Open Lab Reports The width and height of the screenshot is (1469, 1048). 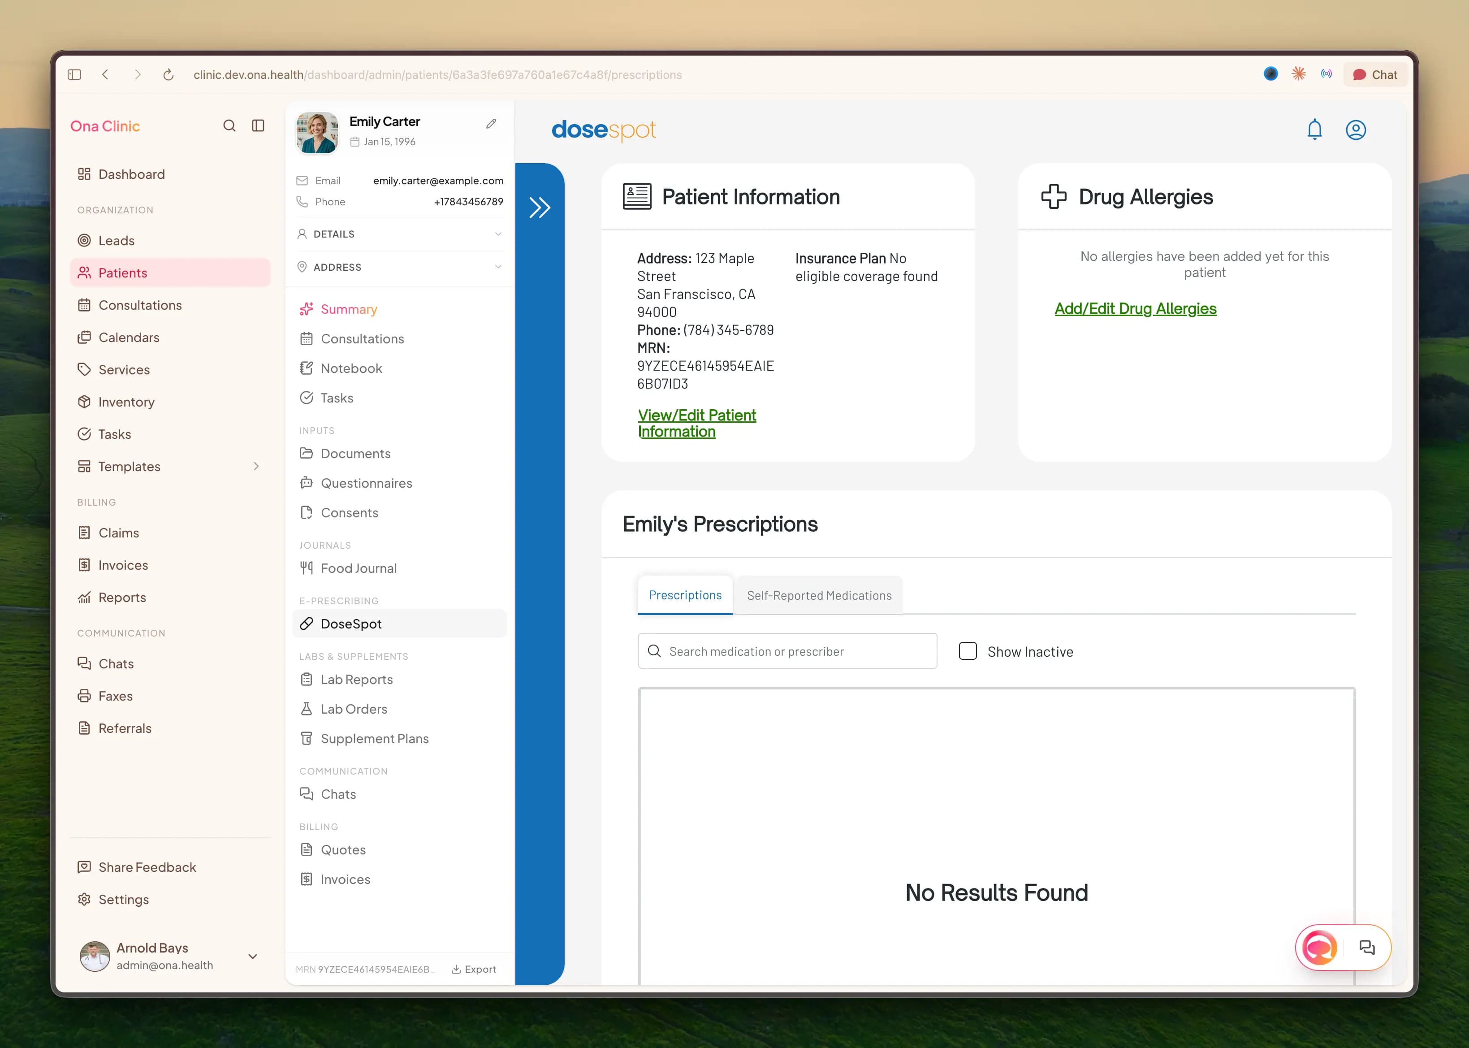(x=399, y=680)
